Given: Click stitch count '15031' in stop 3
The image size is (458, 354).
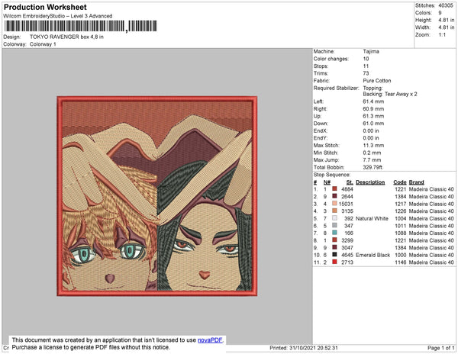Looking at the screenshot, I should pyautogui.click(x=346, y=204).
